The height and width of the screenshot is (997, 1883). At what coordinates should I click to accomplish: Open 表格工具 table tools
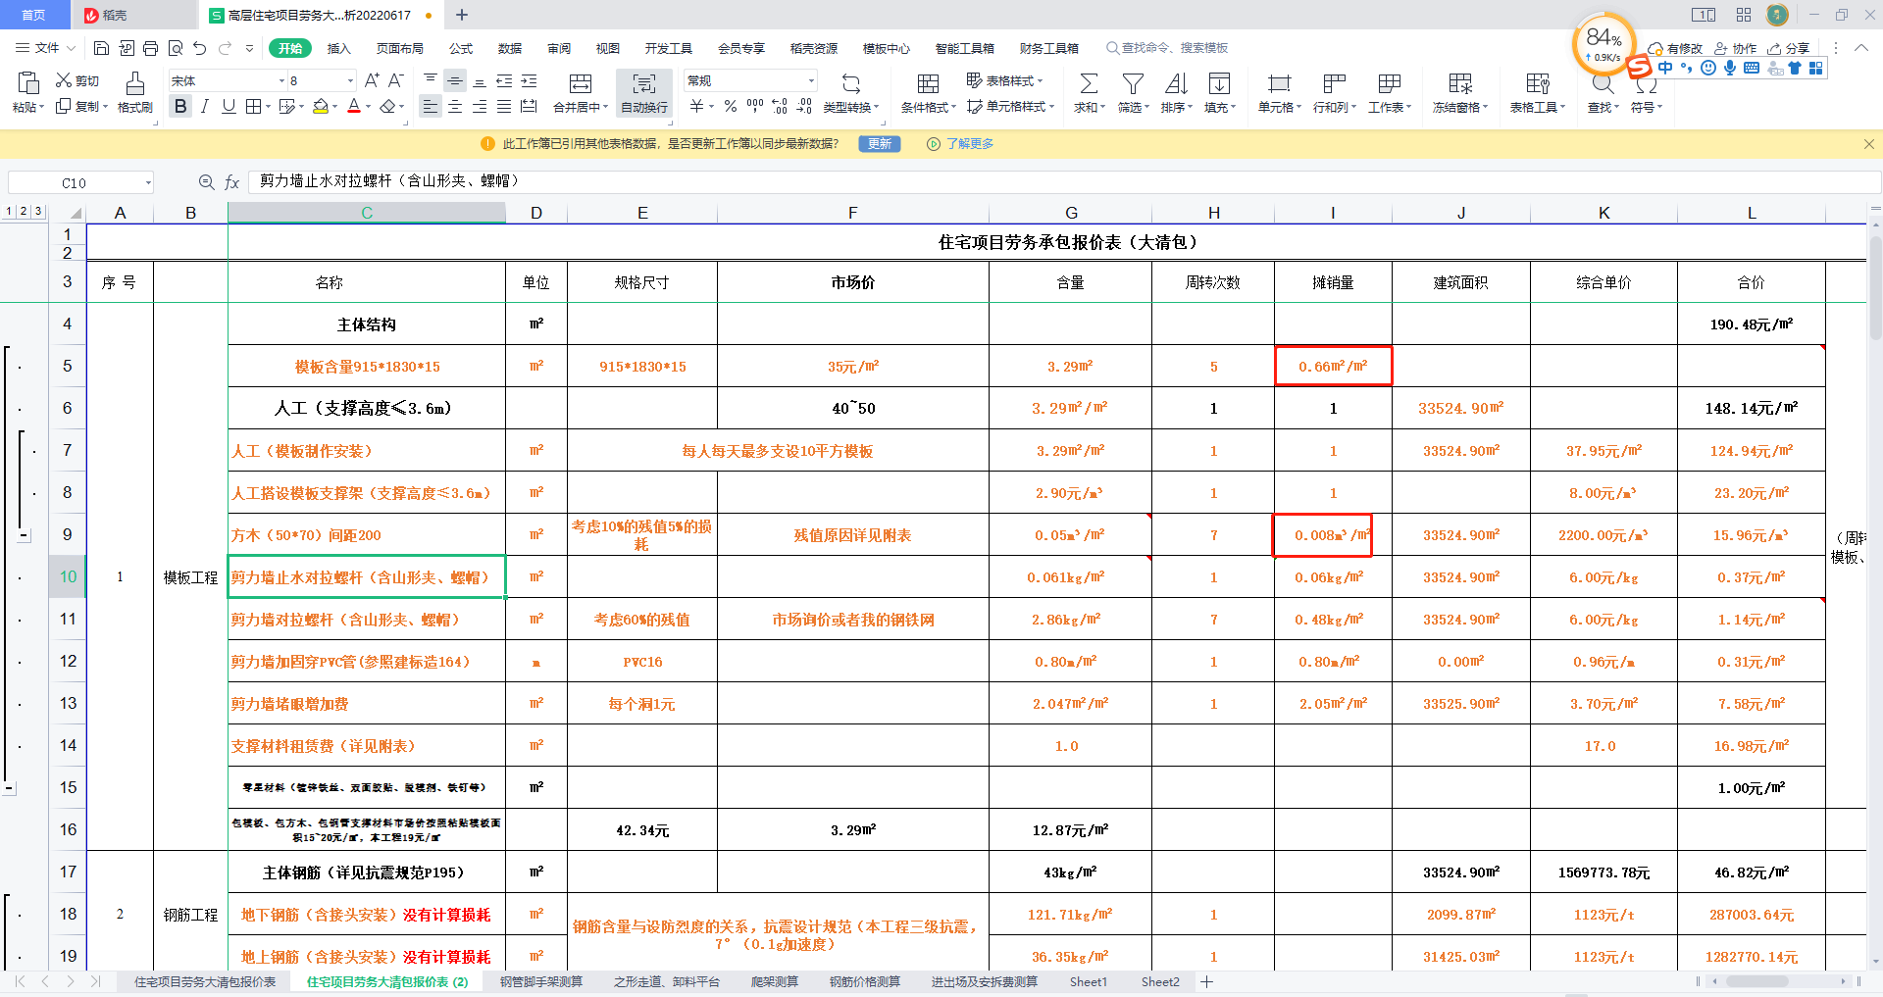coord(1538,93)
